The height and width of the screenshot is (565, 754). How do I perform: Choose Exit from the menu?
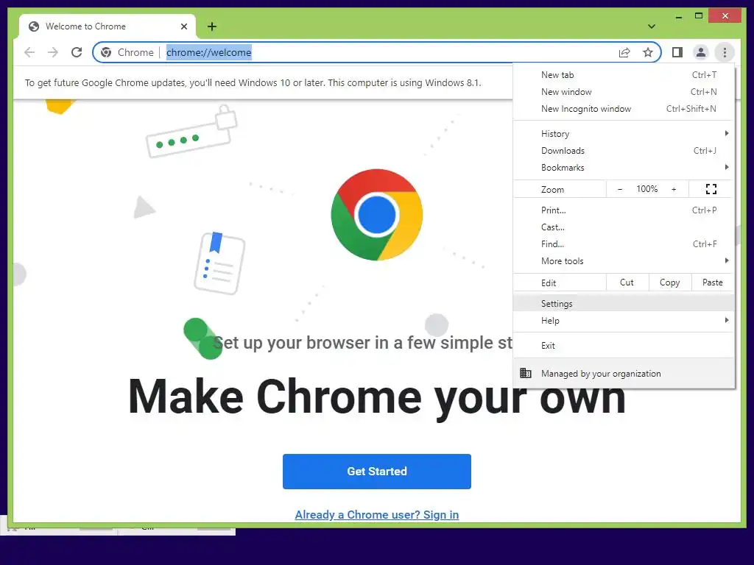[x=624, y=346]
